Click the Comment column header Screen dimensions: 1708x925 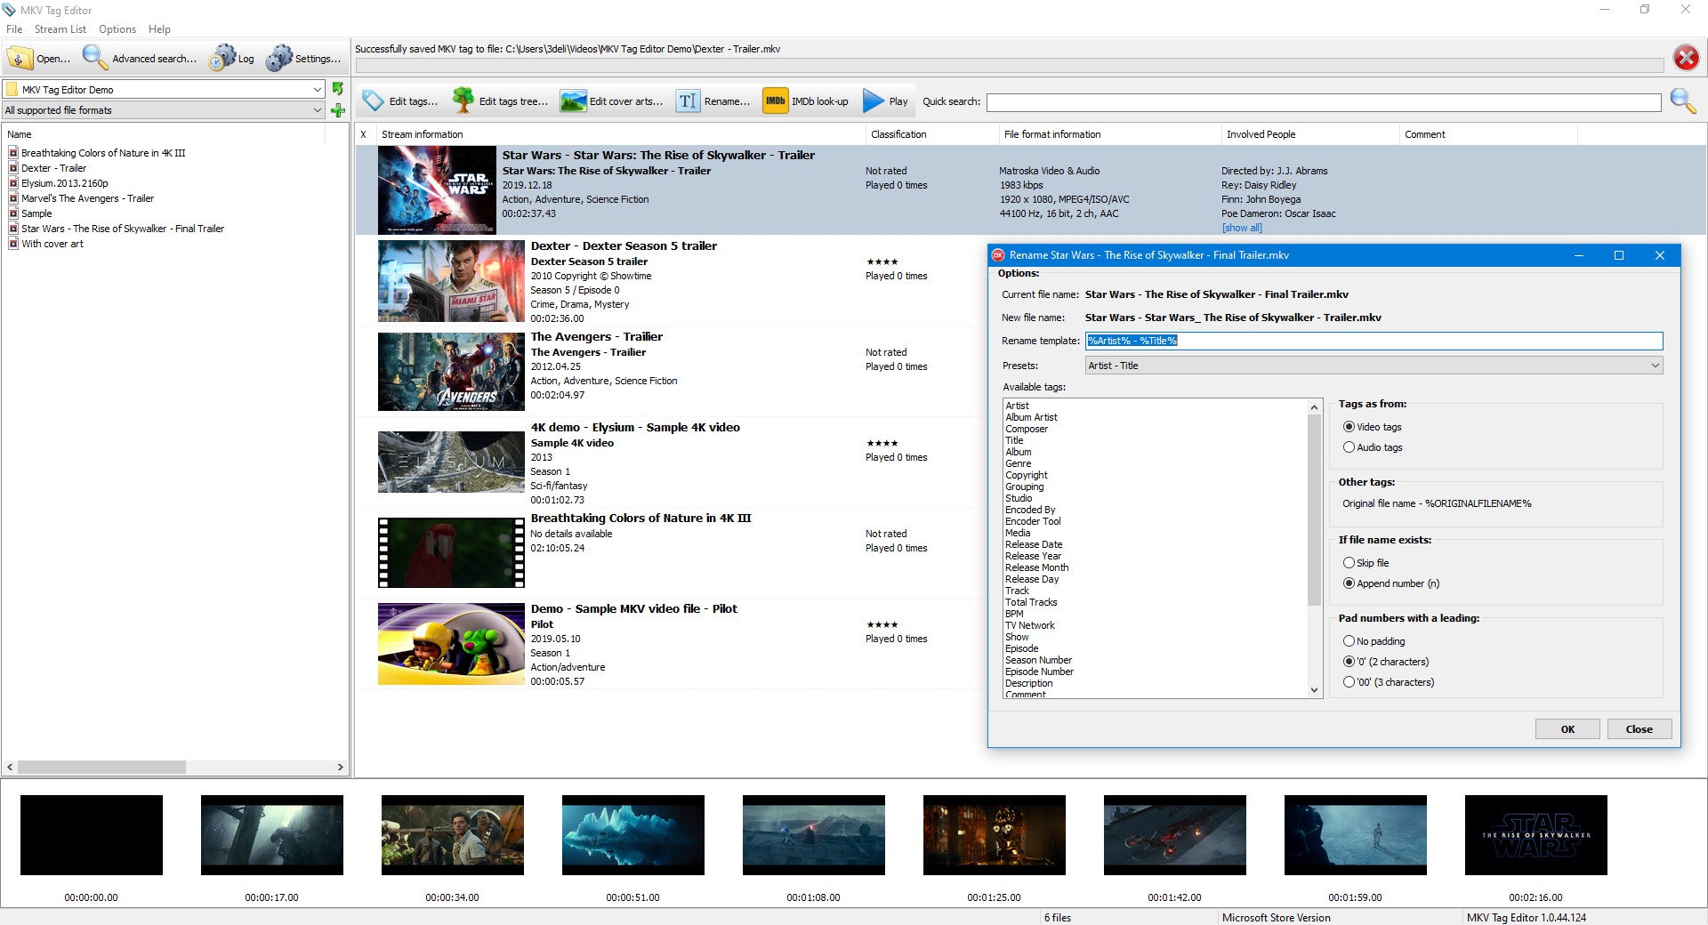tap(1487, 134)
